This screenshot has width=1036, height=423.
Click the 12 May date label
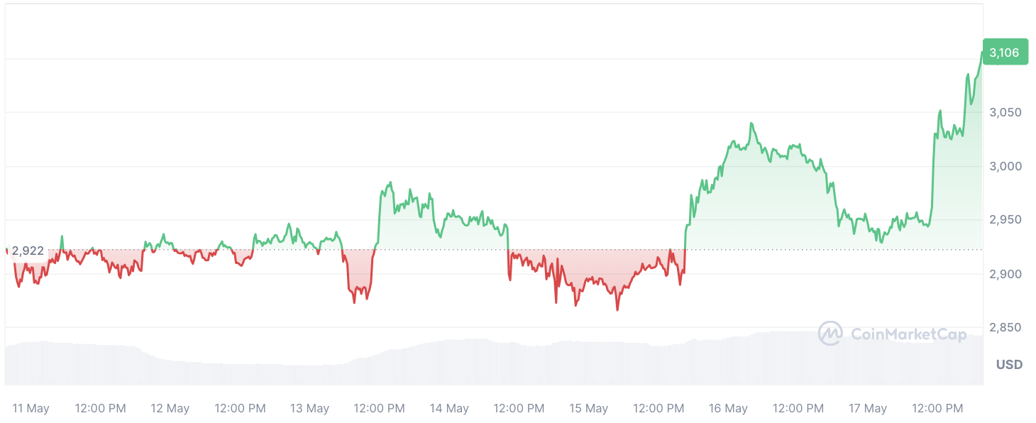coord(170,408)
